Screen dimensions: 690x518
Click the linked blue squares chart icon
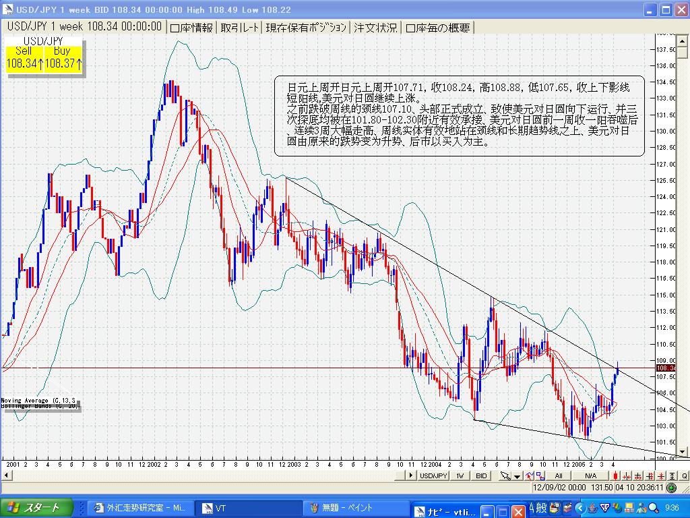539,476
